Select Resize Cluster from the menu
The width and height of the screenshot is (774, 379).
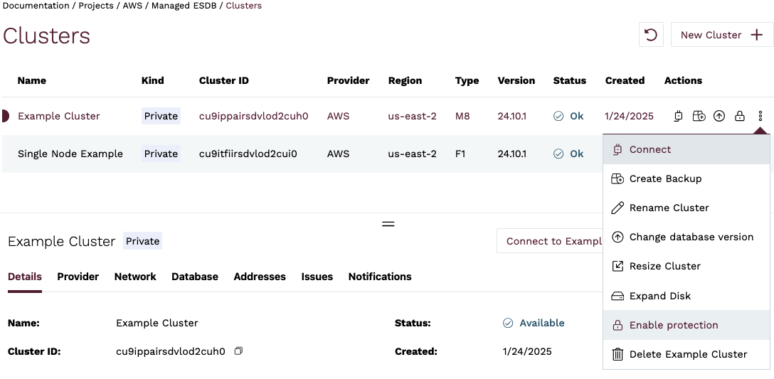664,266
